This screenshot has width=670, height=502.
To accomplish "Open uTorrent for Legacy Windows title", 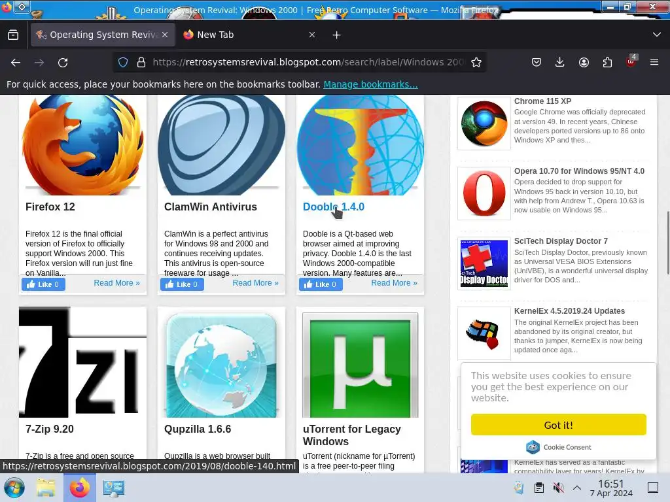I will pyautogui.click(x=351, y=435).
